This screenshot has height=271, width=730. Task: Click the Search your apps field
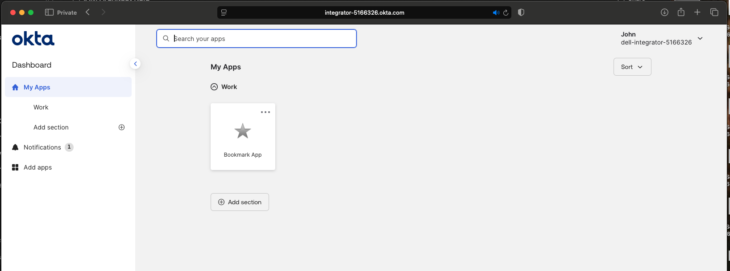click(x=257, y=39)
